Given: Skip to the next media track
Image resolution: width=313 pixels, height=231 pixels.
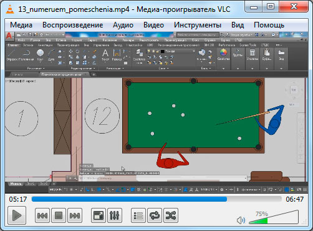Looking at the screenshot, I should click(x=75, y=215).
